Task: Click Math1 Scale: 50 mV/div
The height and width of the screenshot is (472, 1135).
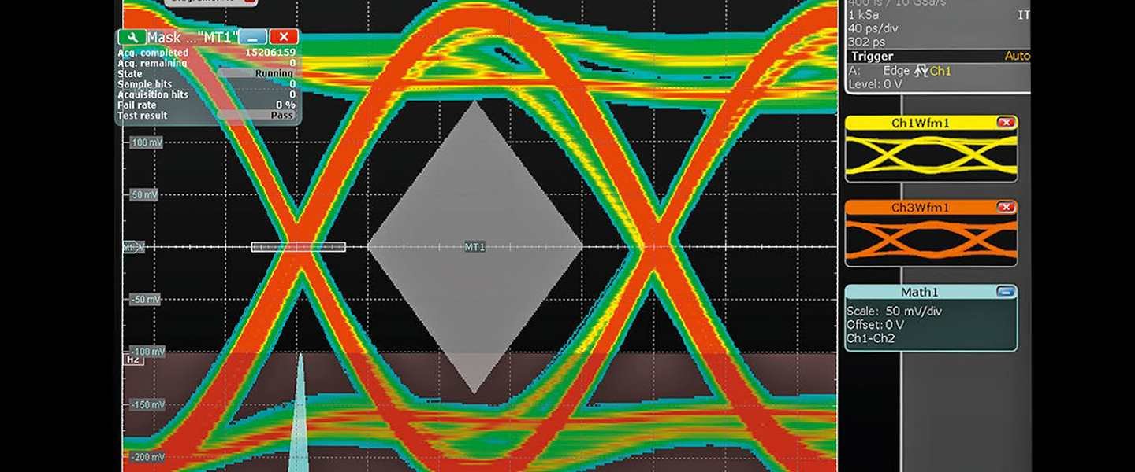Action: [x=894, y=312]
